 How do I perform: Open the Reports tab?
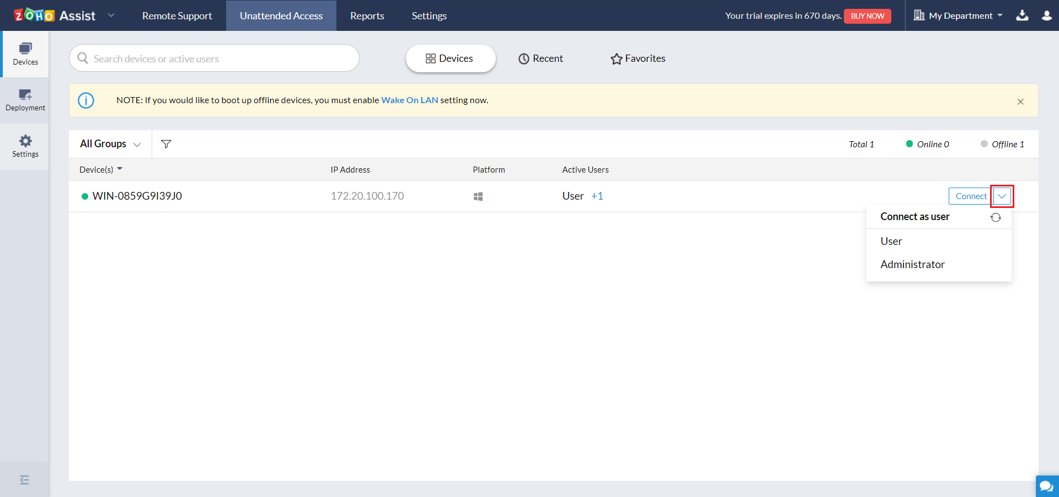click(x=367, y=15)
